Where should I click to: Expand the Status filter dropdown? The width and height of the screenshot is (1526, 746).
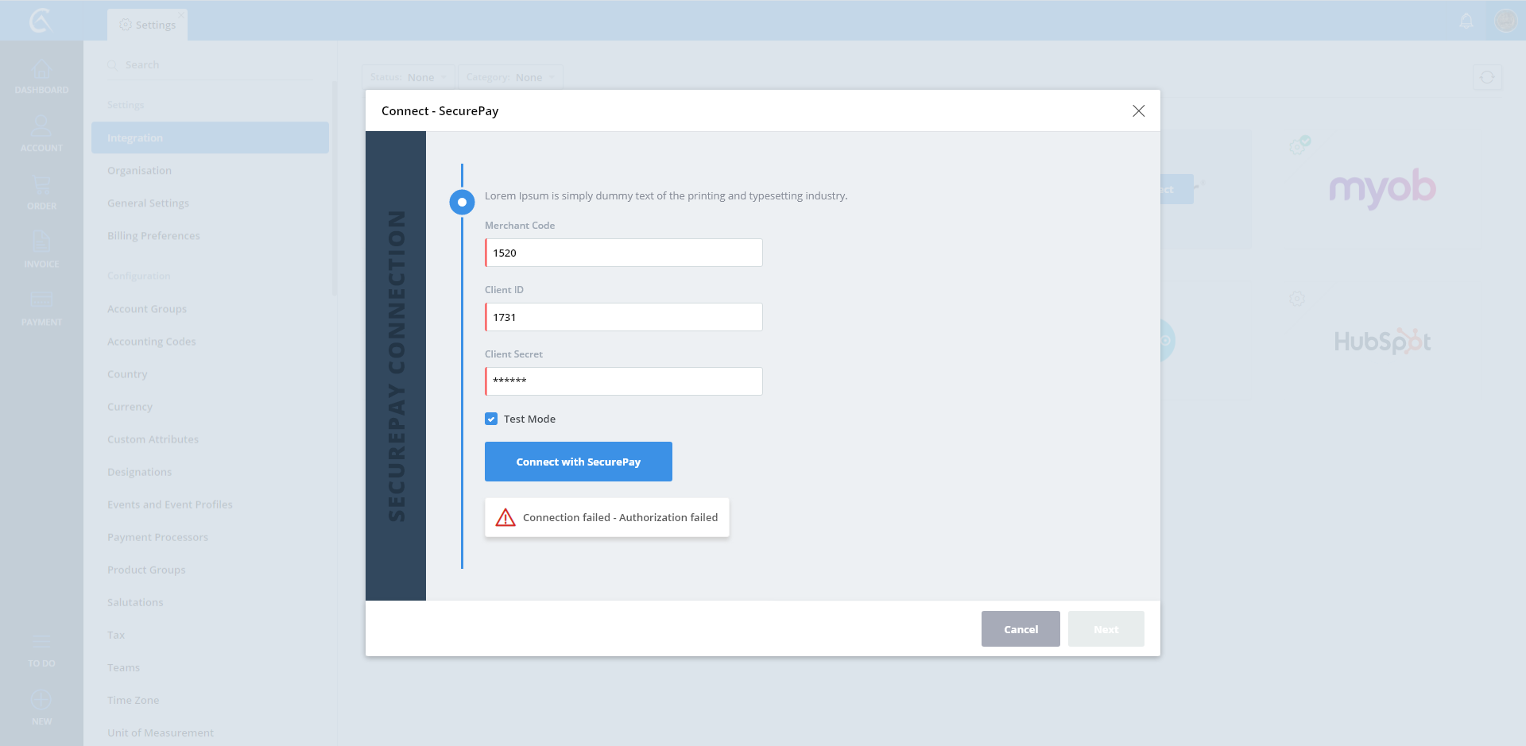409,77
